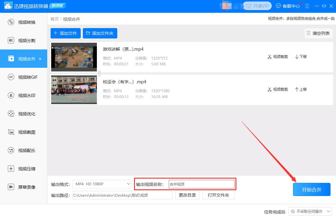Click file name 游戏讲解（原...).mp4
336x218 pixels.
123,49
